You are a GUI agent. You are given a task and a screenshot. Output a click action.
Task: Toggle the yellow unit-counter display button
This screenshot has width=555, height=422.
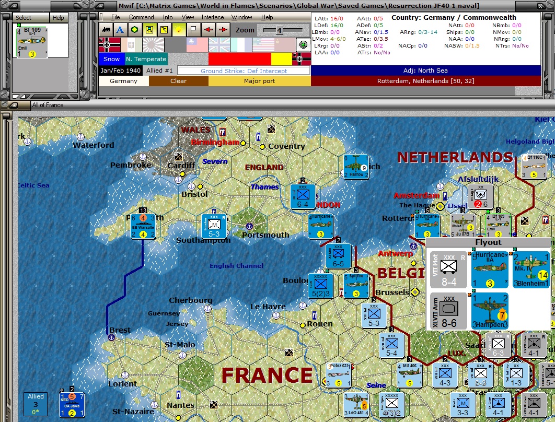pyautogui.click(x=149, y=30)
